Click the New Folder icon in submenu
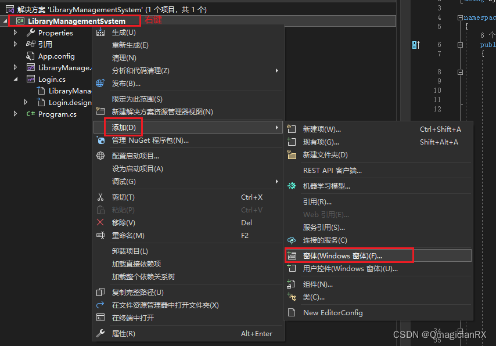 click(x=292, y=154)
